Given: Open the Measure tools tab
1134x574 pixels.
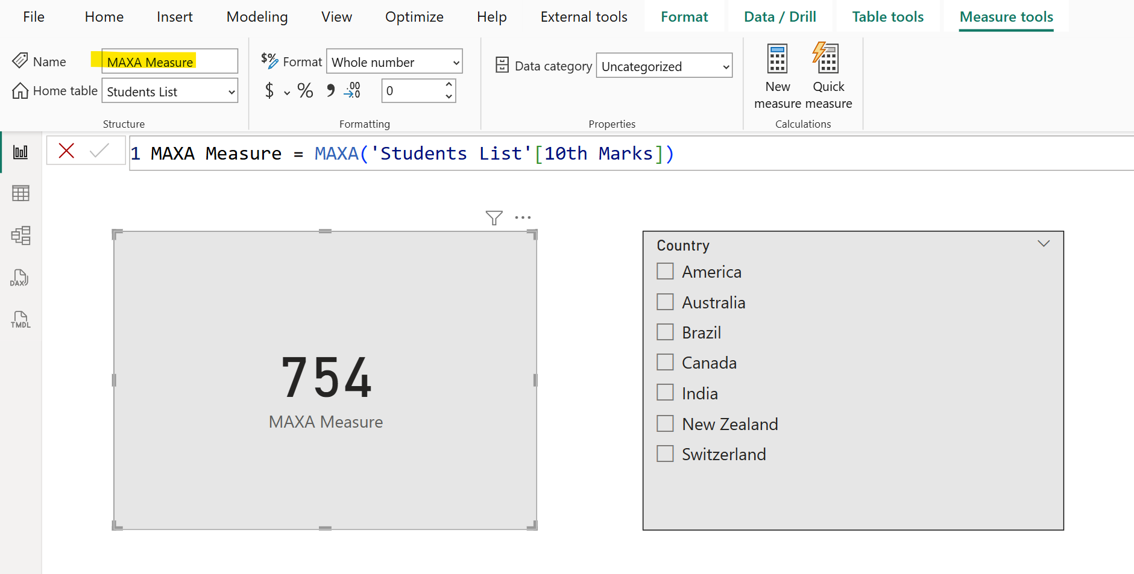Looking at the screenshot, I should (x=1006, y=16).
